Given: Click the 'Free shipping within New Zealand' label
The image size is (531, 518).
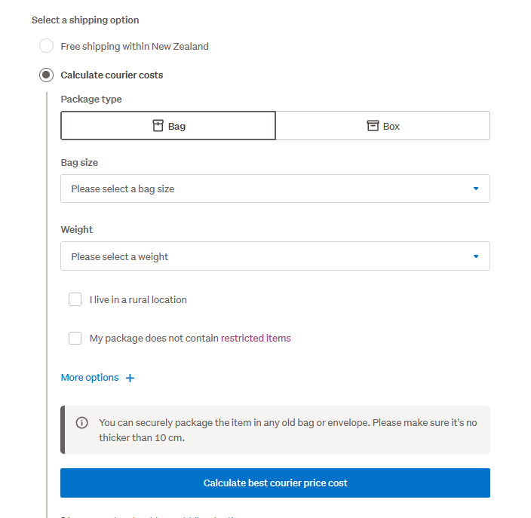Looking at the screenshot, I should 135,46.
